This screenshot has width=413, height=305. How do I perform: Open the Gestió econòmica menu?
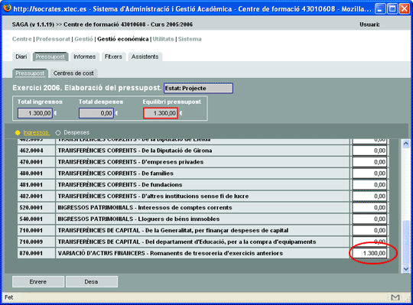[123, 39]
